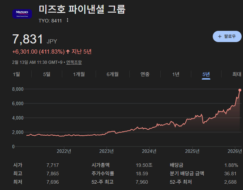Click the 52-주 최고 value 7,960
Image resolution: width=243 pixels, height=190 pixels.
(142, 182)
